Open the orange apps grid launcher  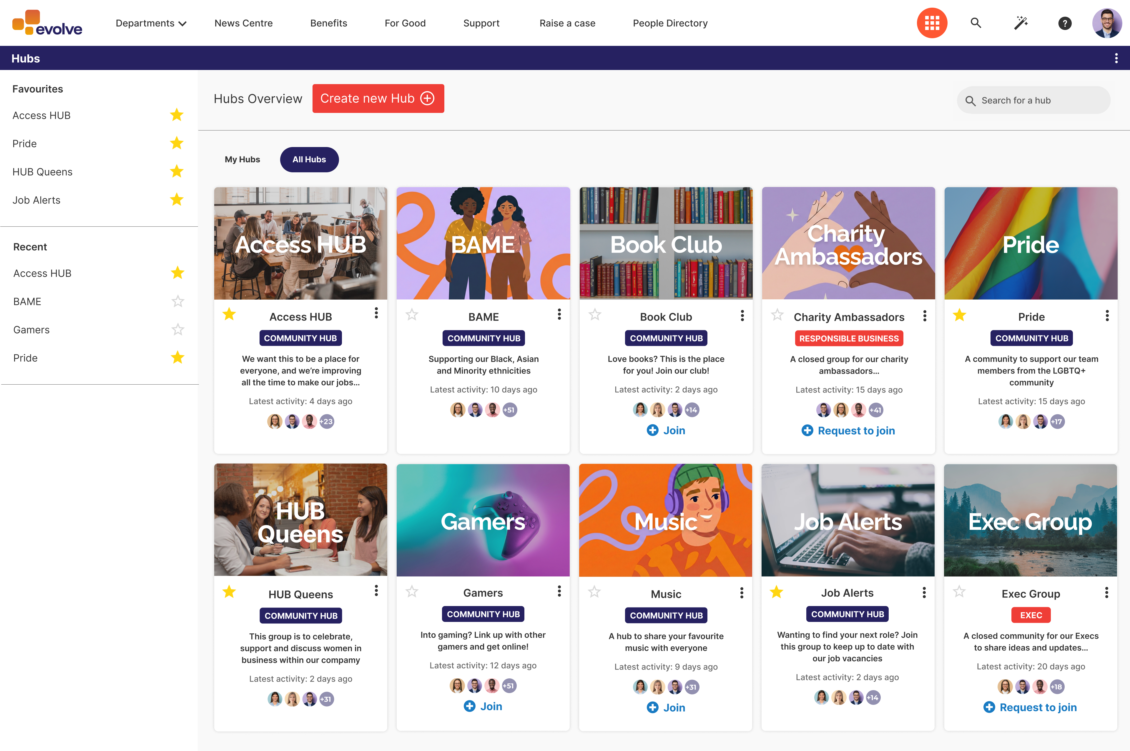pos(932,23)
